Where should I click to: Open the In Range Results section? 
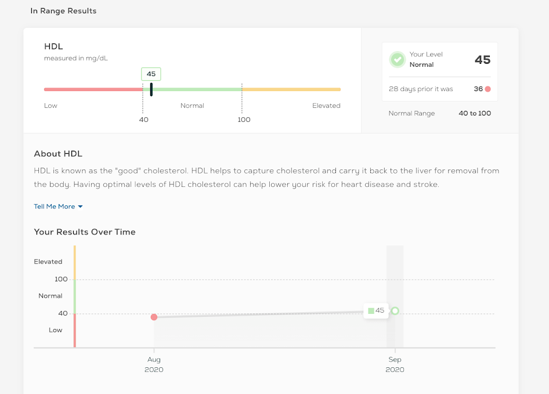coord(63,10)
